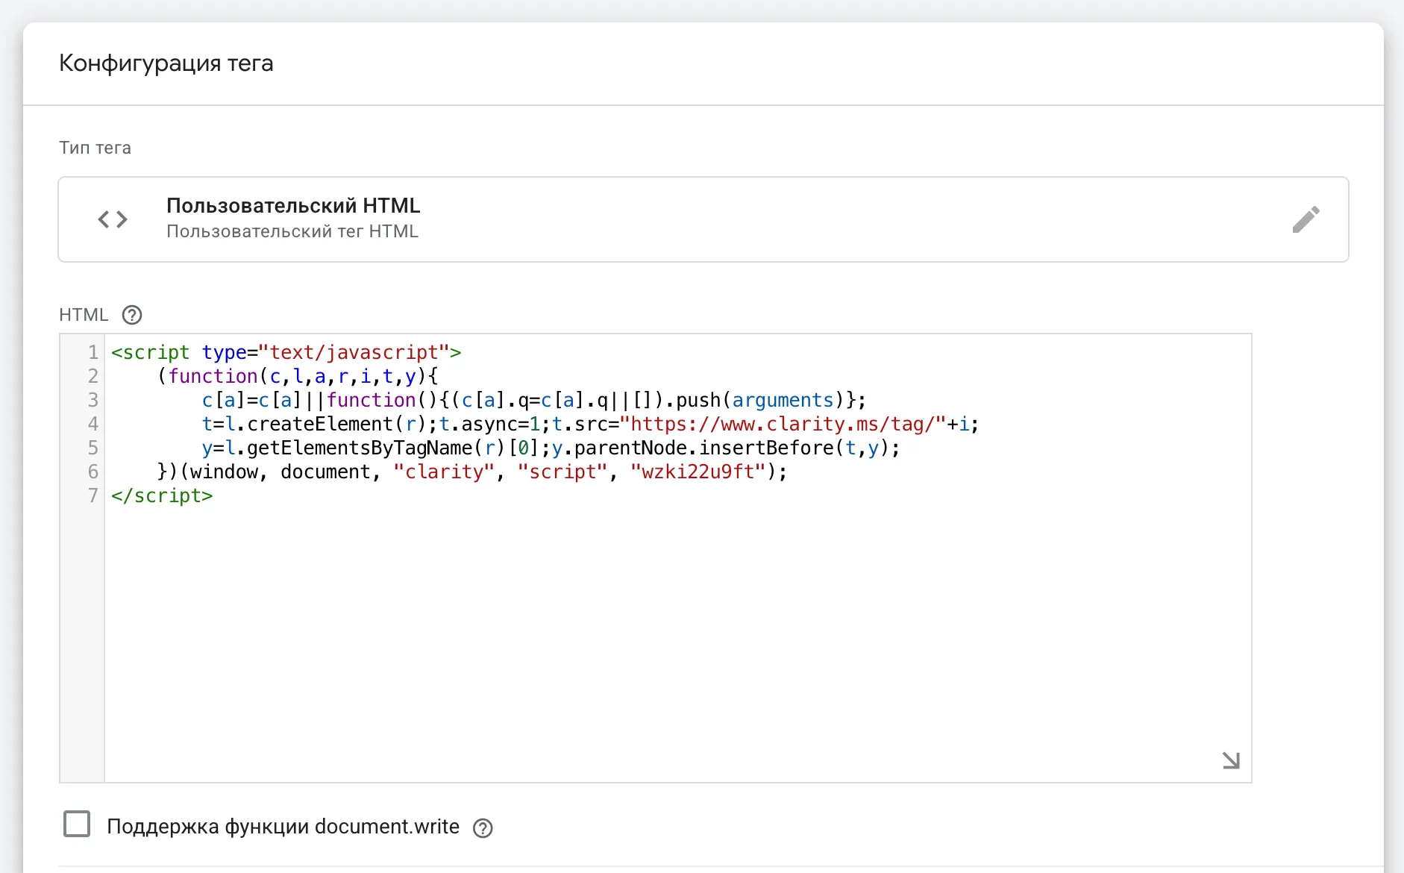
Task: Select the Пользовательский HTML tag type card
Action: (703, 219)
